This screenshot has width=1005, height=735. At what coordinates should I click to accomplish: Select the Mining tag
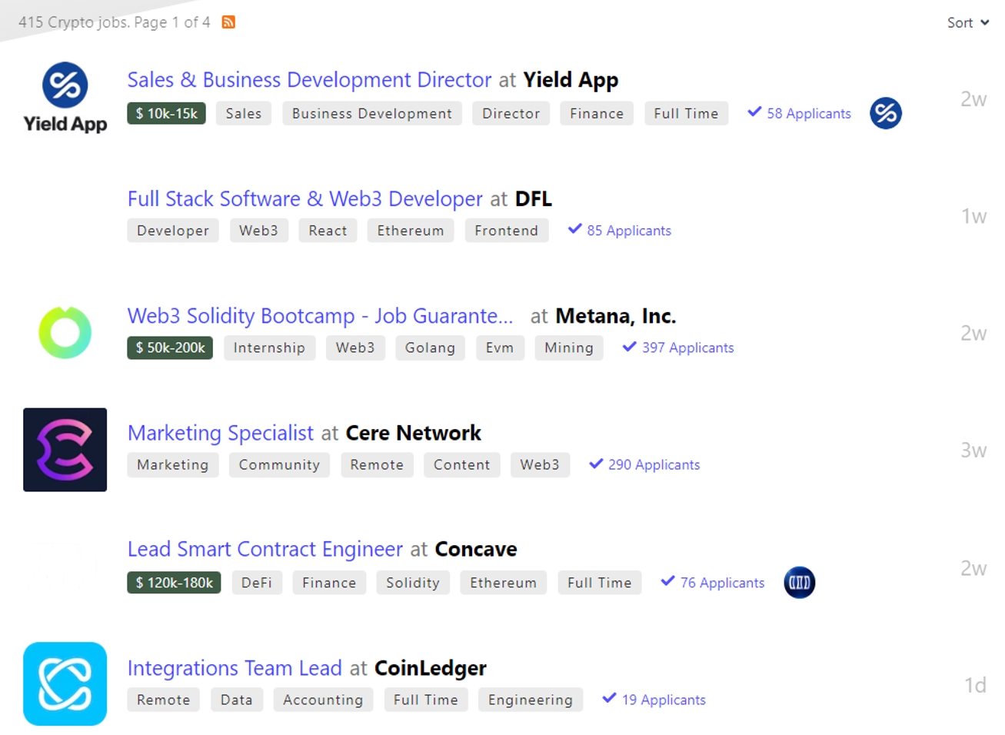(x=569, y=348)
